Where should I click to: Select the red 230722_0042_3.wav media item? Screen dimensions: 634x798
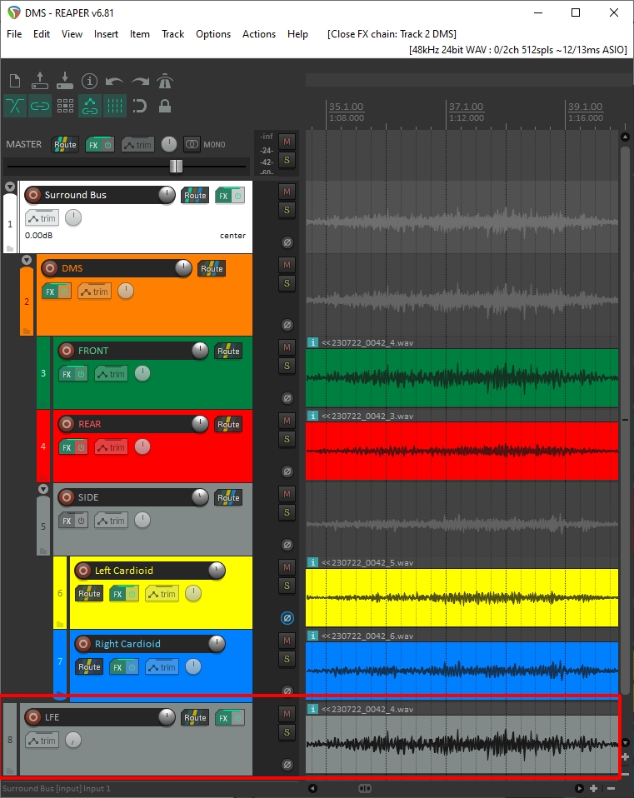[462, 451]
